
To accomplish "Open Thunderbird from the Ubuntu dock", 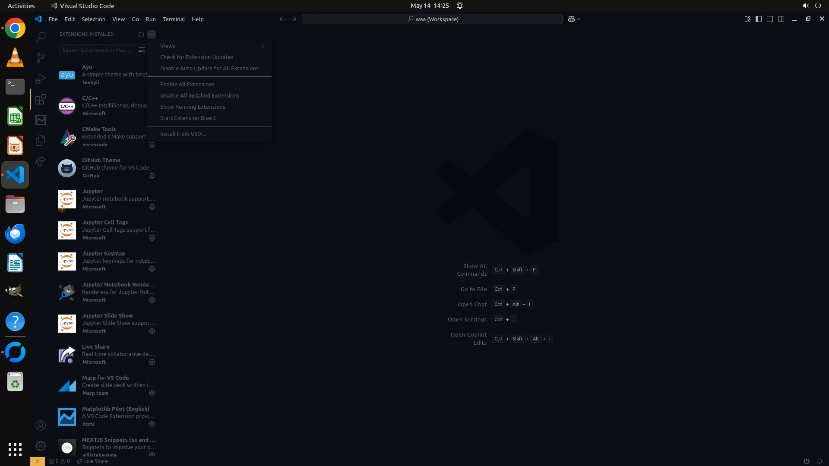I will click(x=15, y=233).
